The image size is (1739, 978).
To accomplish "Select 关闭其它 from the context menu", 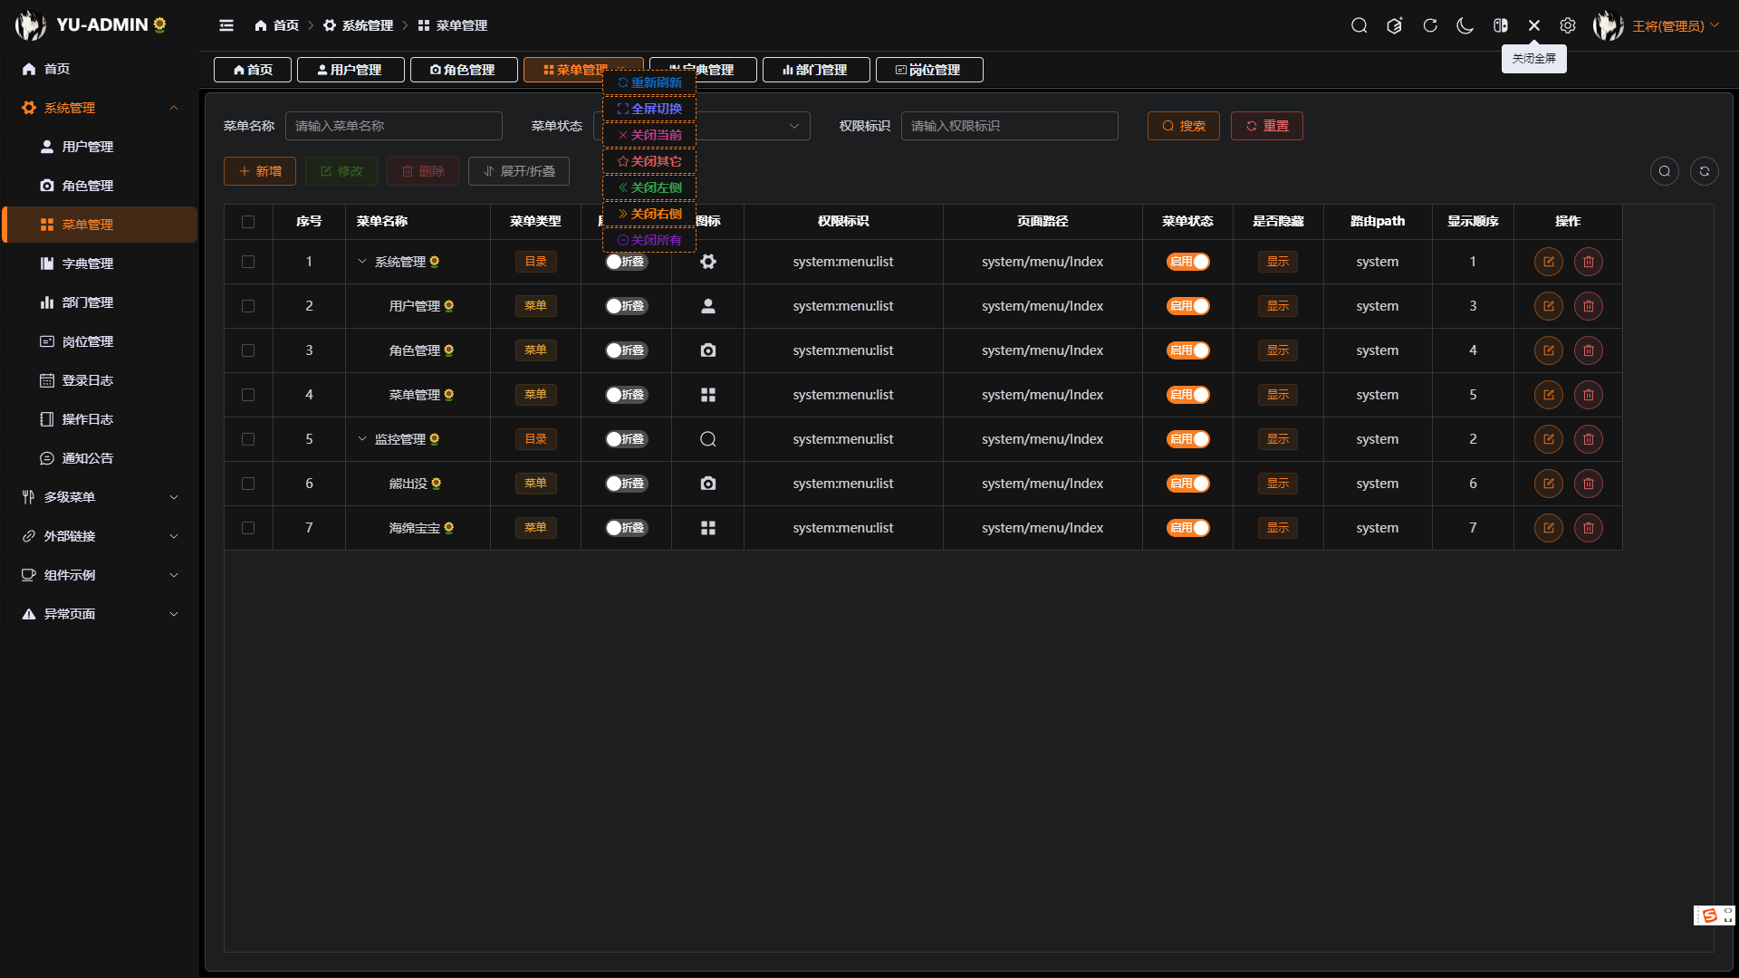I will click(x=649, y=160).
